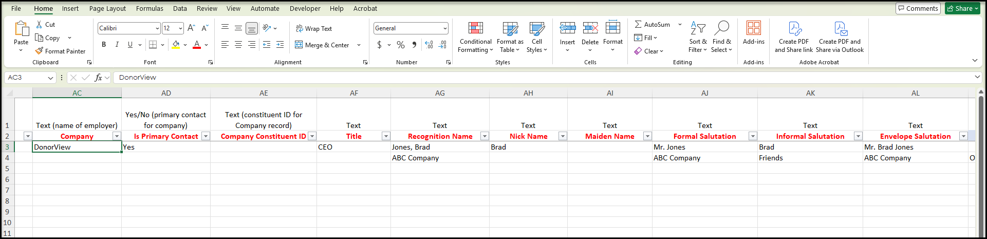This screenshot has width=987, height=239.
Task: Toggle Bold formatting
Action: click(x=104, y=45)
